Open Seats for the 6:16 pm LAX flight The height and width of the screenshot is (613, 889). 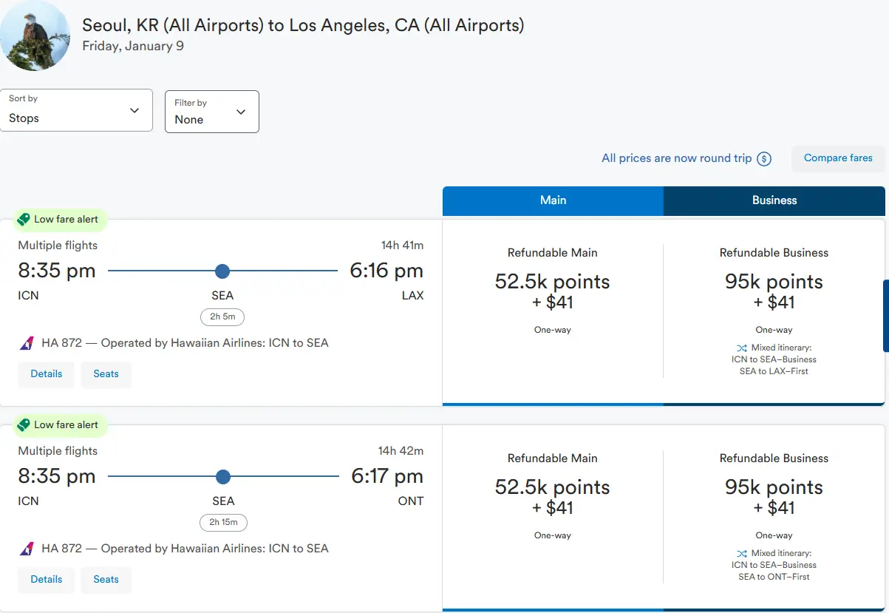pyautogui.click(x=106, y=374)
